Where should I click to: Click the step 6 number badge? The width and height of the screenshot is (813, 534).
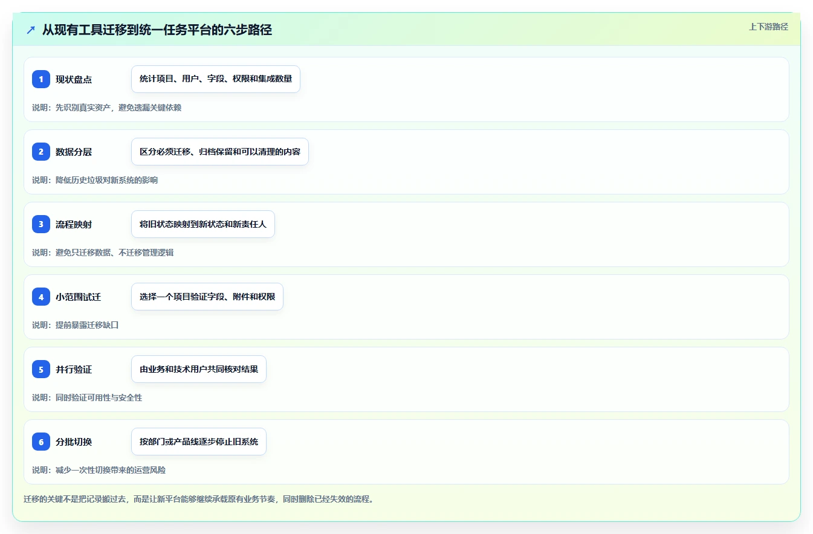tap(41, 442)
